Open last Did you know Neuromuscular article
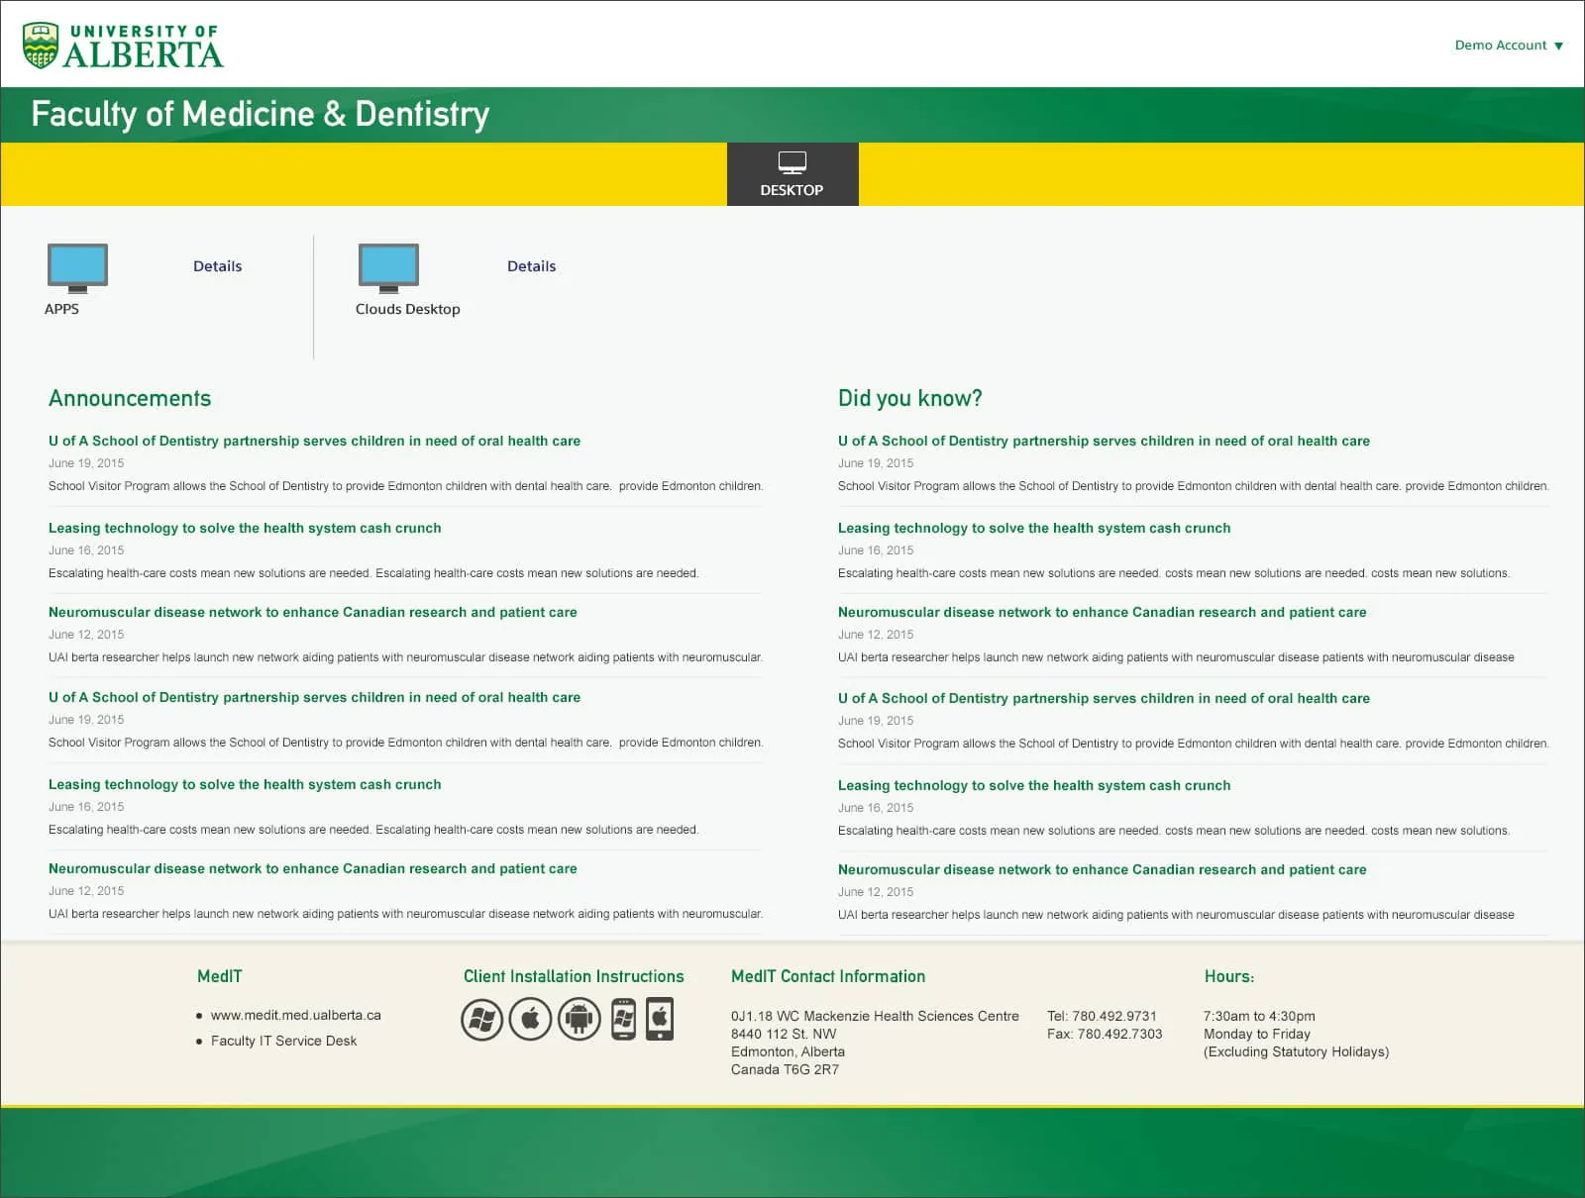The height and width of the screenshot is (1198, 1585). pyautogui.click(x=1102, y=870)
